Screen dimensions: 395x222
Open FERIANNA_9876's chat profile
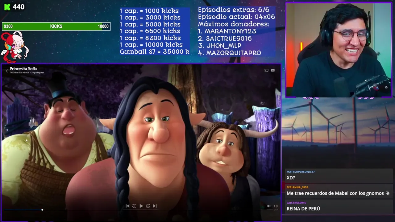pos(297,187)
